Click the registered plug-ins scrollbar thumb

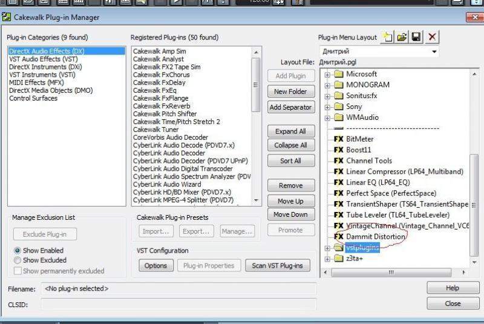[x=256, y=85]
